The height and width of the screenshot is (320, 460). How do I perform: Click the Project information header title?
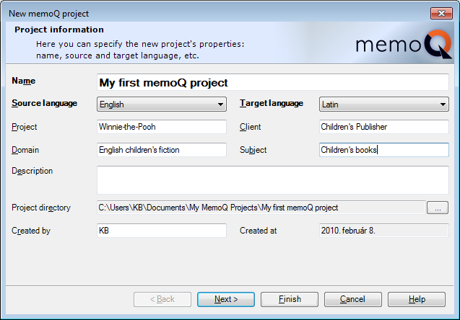click(x=59, y=30)
